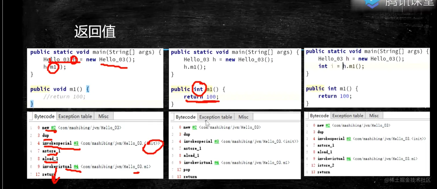Click 'public int m1()' in the middle editor

click(195, 89)
